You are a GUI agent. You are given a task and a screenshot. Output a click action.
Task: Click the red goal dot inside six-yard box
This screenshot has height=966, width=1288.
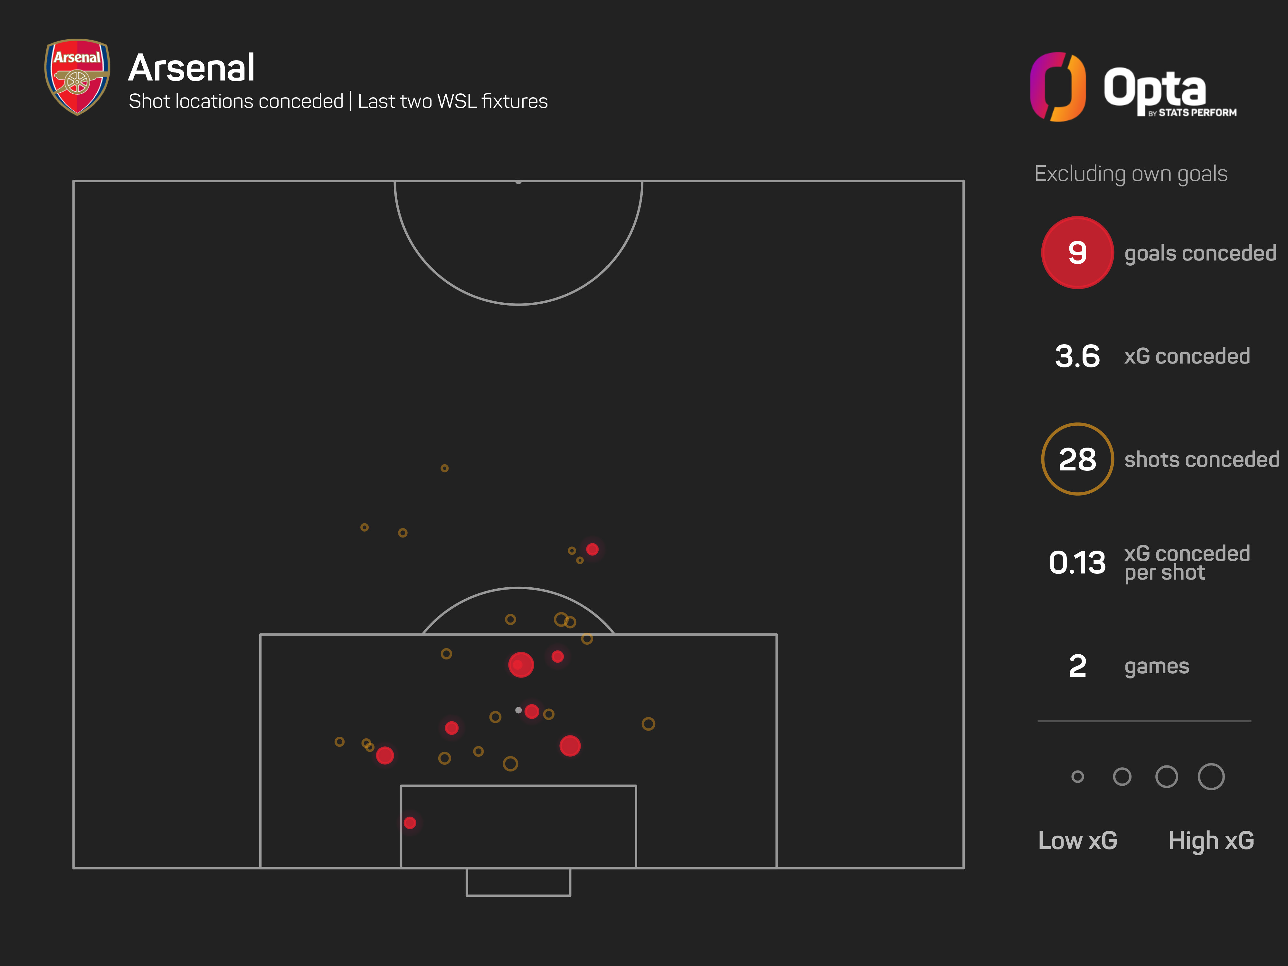pos(410,823)
